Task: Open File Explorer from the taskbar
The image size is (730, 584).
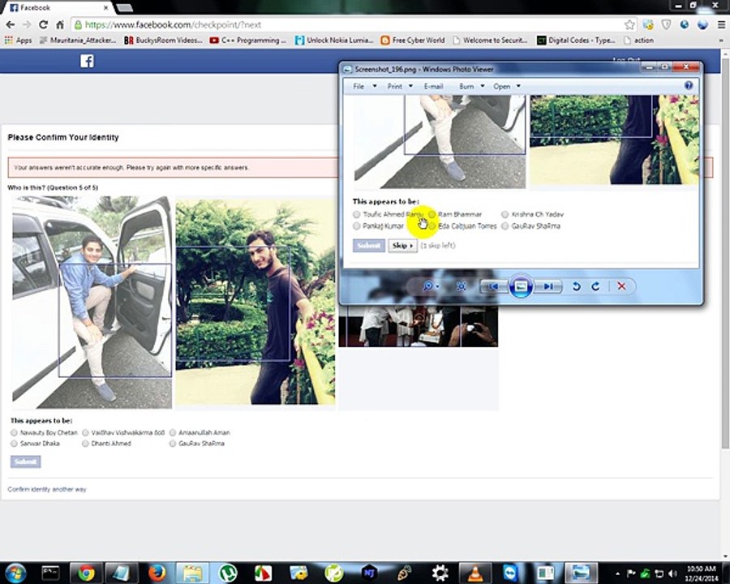Action: pyautogui.click(x=192, y=573)
